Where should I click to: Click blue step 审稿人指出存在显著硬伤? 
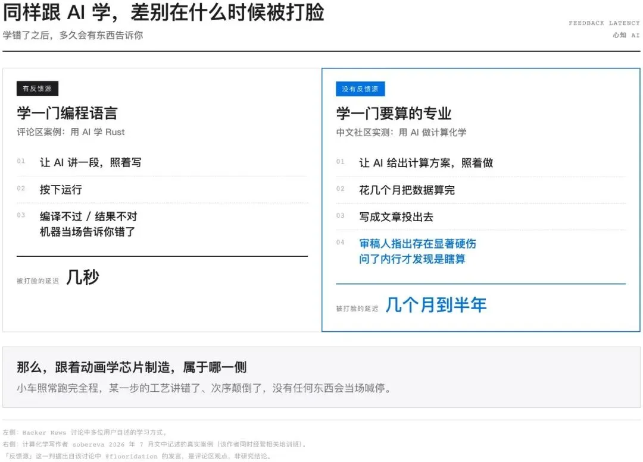click(417, 244)
